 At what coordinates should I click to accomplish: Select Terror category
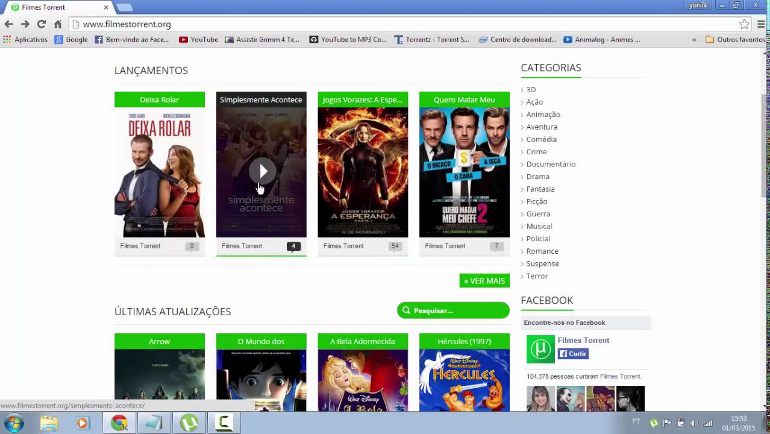(x=537, y=276)
